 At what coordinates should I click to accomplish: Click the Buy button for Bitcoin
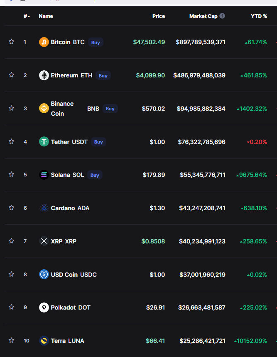tap(96, 42)
